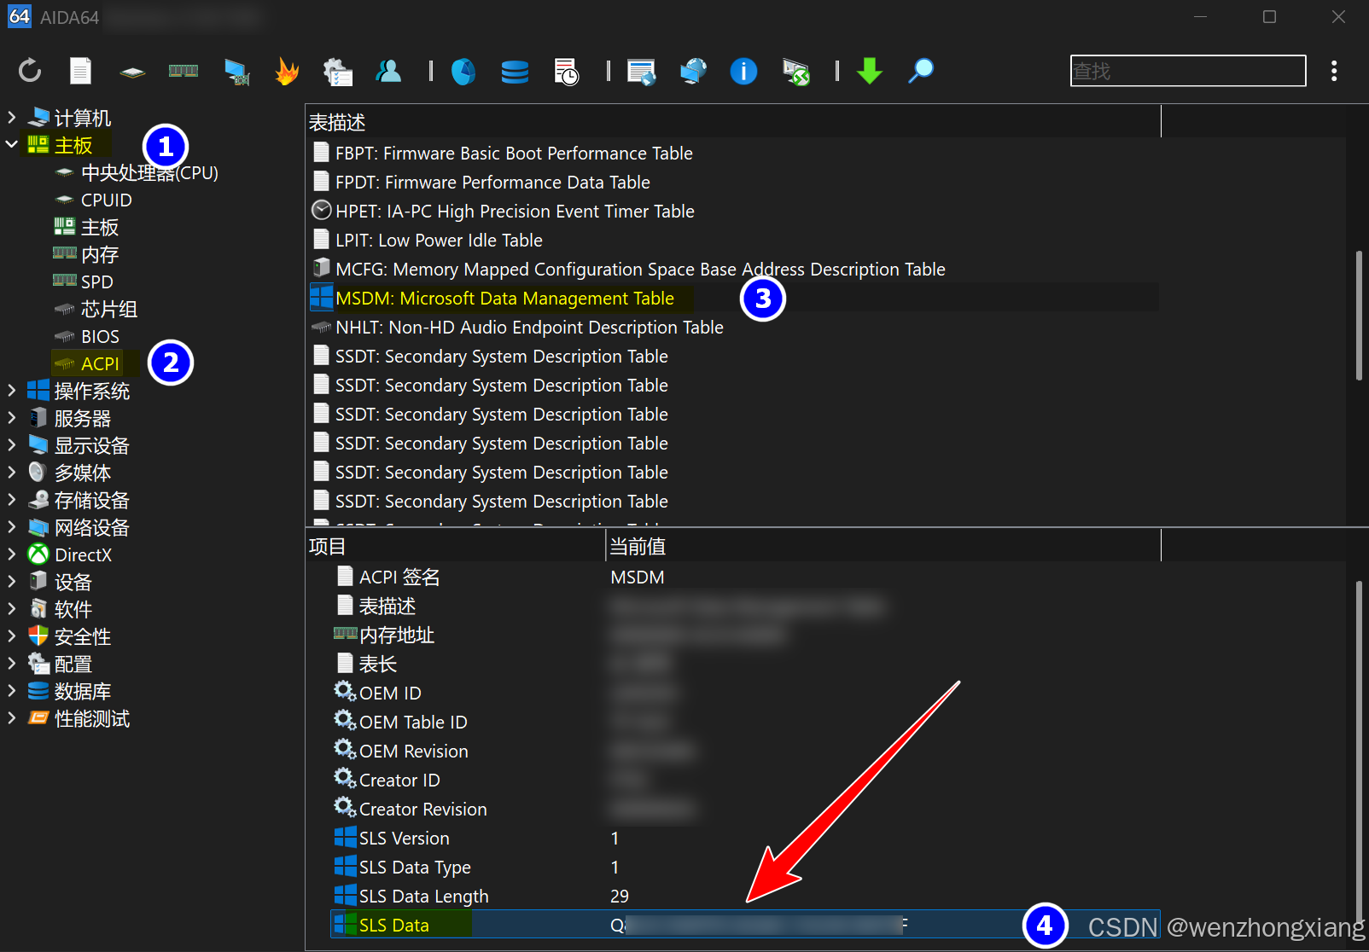Select the SLS Version row
Screen dimensions: 1369x952
point(745,839)
